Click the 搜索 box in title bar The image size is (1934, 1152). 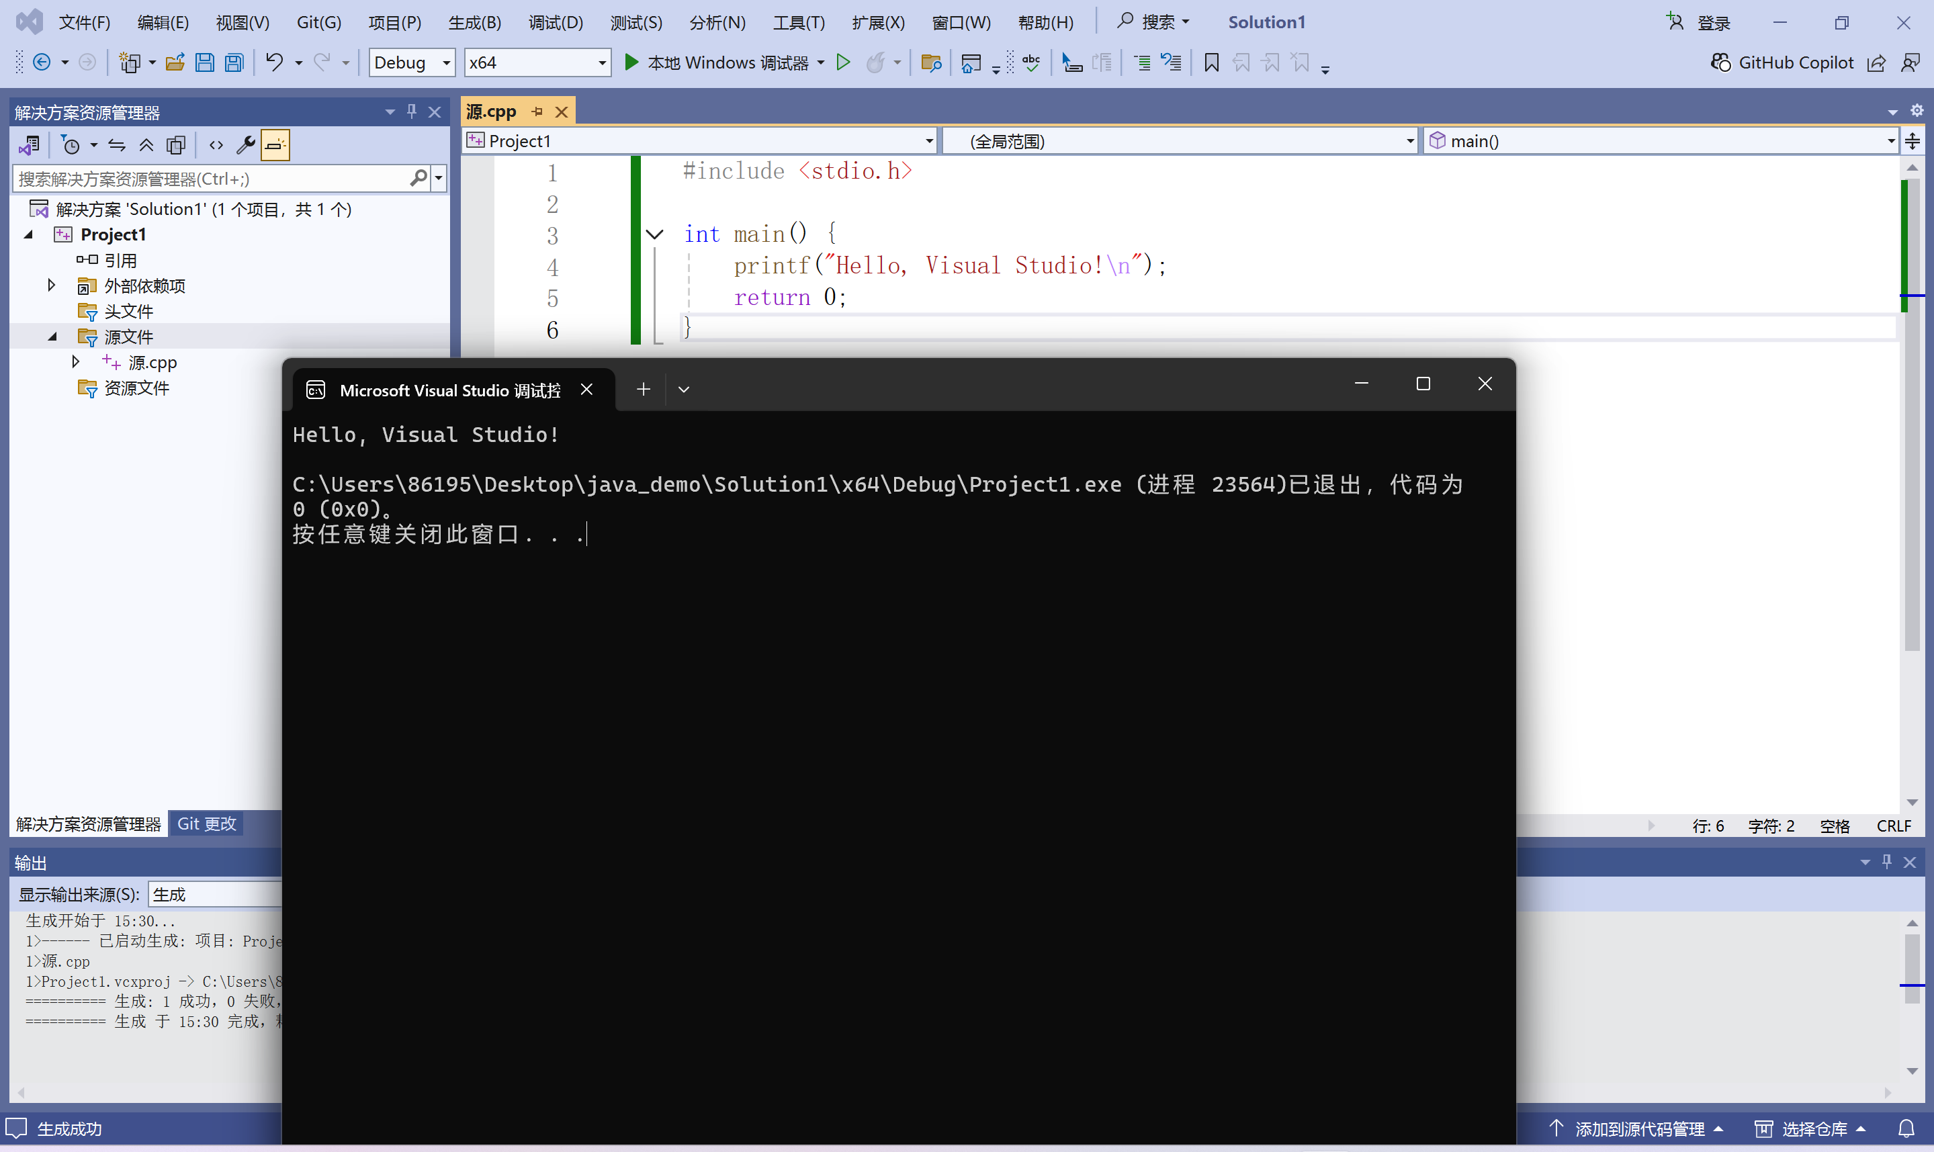pyautogui.click(x=1153, y=21)
